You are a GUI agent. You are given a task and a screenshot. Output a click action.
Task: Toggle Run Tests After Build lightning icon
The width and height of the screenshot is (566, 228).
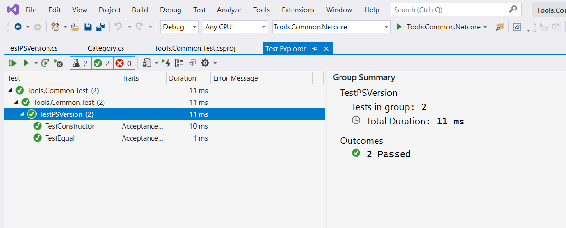(166, 63)
